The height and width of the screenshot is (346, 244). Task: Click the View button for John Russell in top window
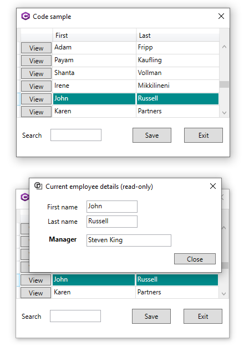36,99
